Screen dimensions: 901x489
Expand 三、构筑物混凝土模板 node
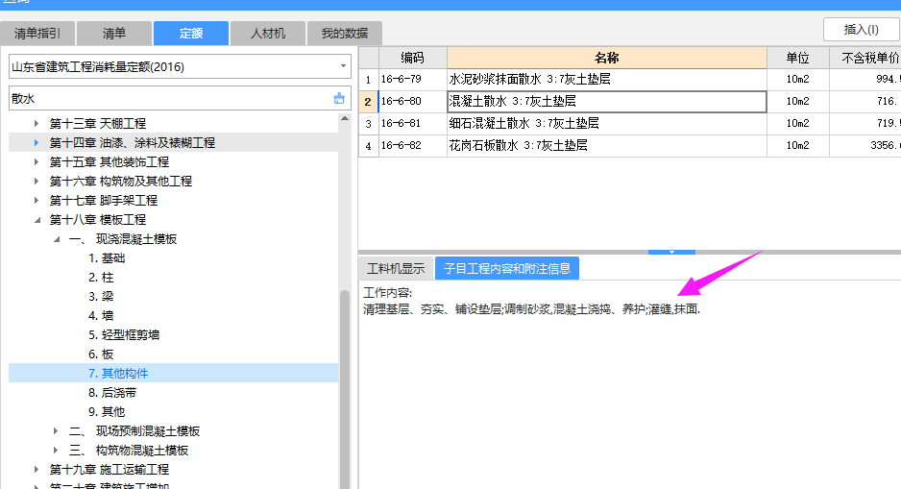coord(56,450)
